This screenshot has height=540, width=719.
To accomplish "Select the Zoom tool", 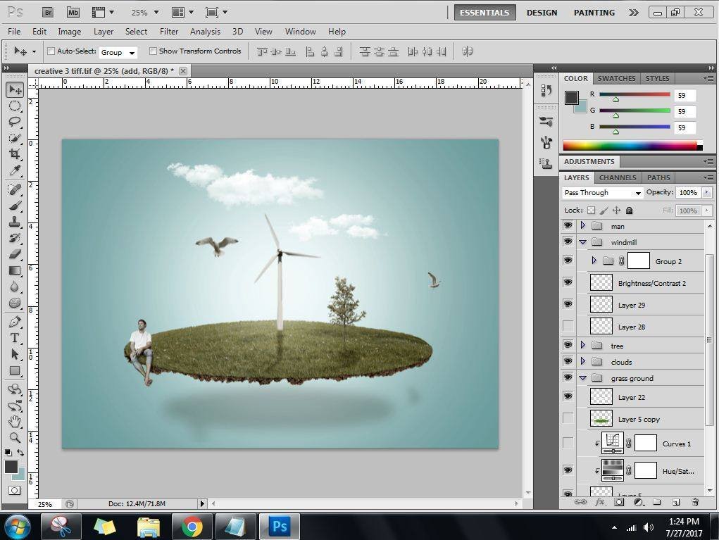I will pos(15,437).
